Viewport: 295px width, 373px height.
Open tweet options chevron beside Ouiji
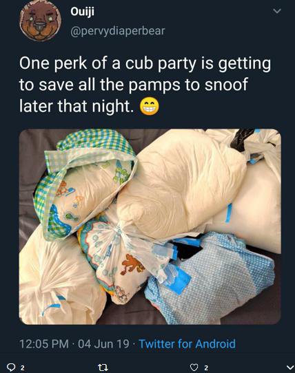(x=276, y=11)
